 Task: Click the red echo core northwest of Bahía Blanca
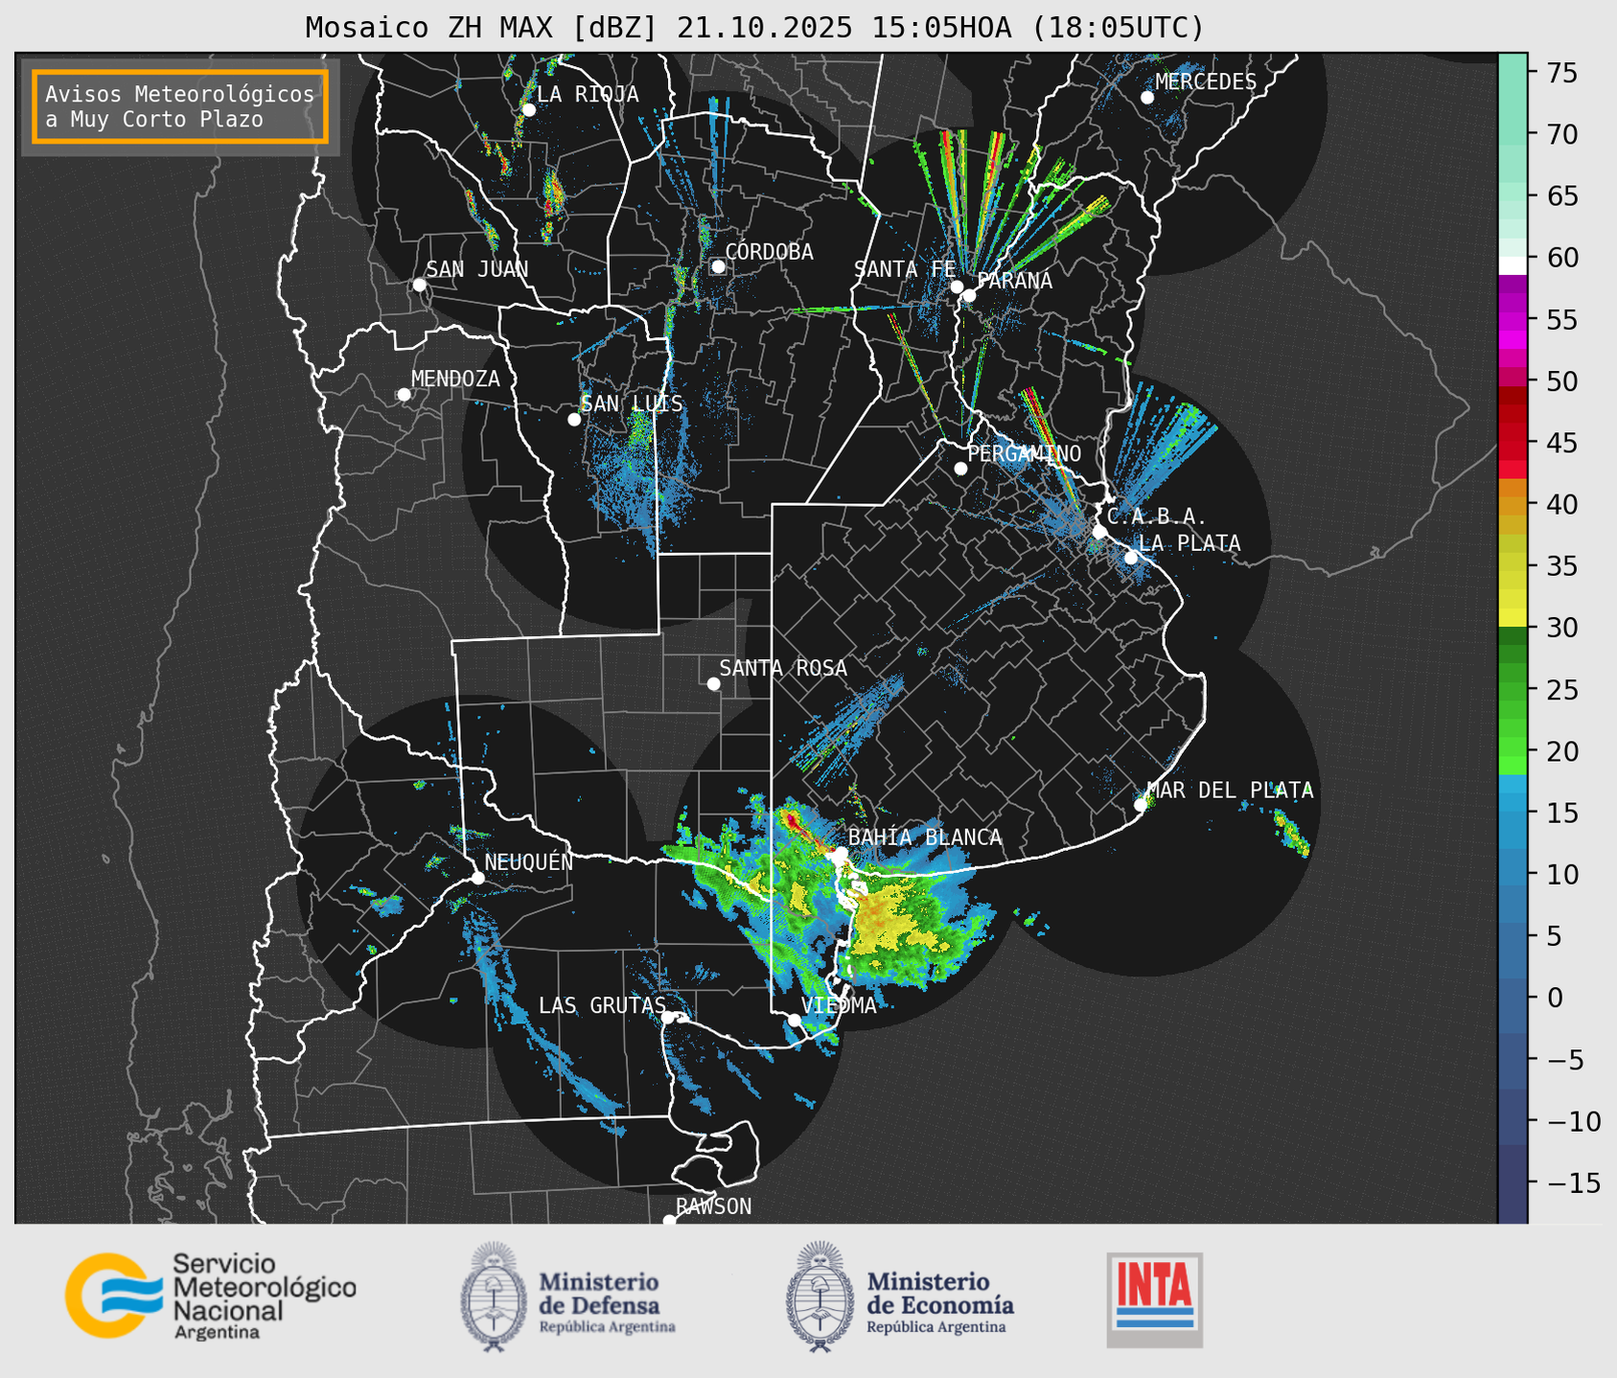[x=793, y=821]
